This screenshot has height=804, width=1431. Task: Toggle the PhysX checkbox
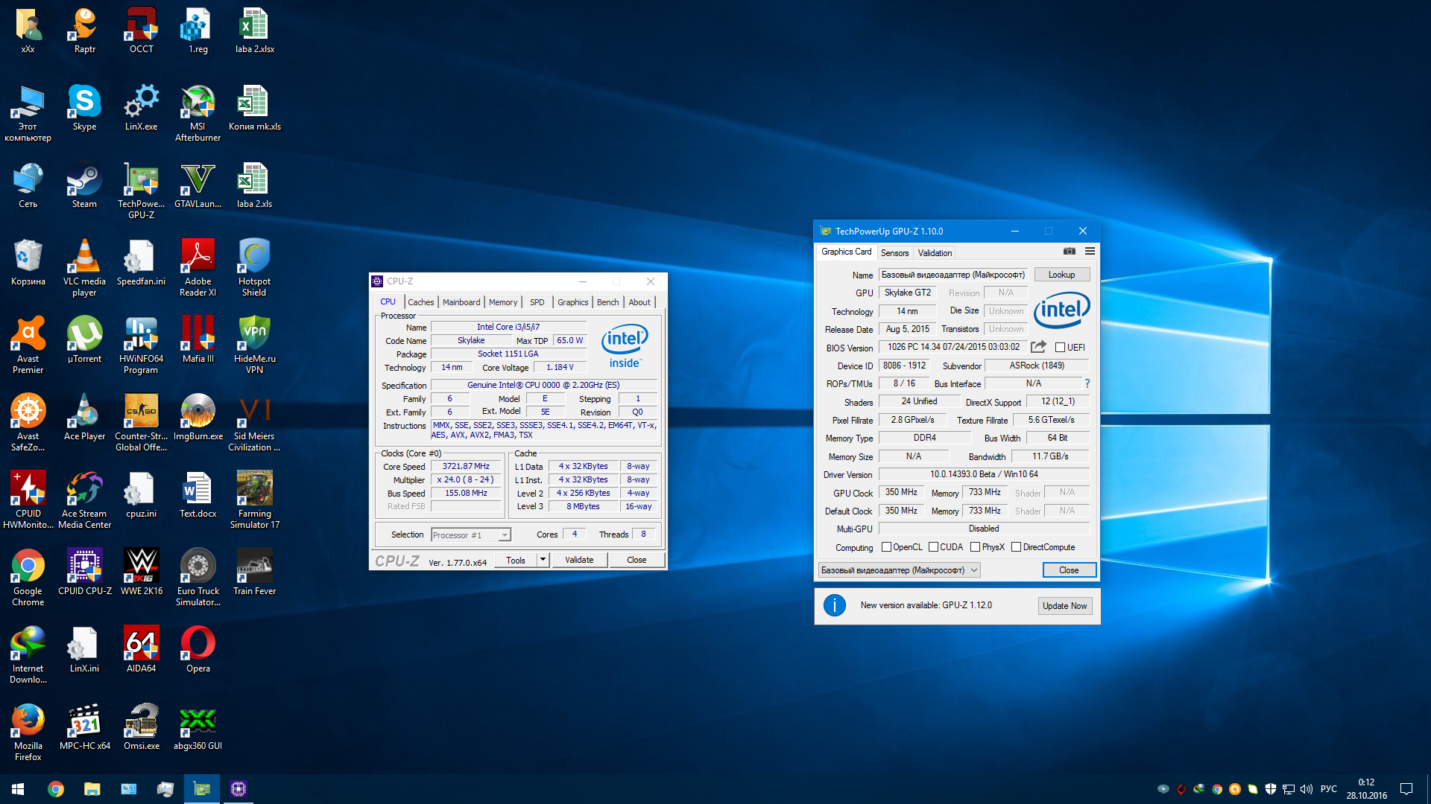pos(975,547)
